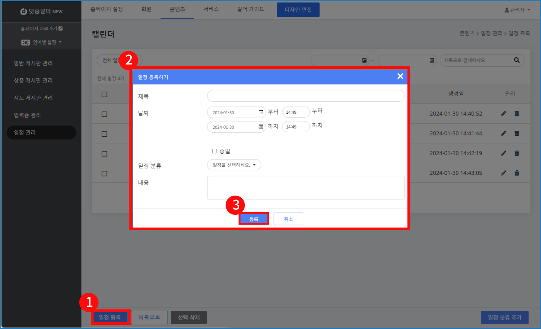
Task: Click the calendar icon in end date field
Action: coord(261,127)
